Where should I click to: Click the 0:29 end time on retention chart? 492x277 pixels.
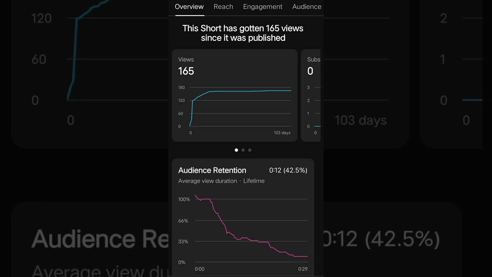[x=303, y=269]
